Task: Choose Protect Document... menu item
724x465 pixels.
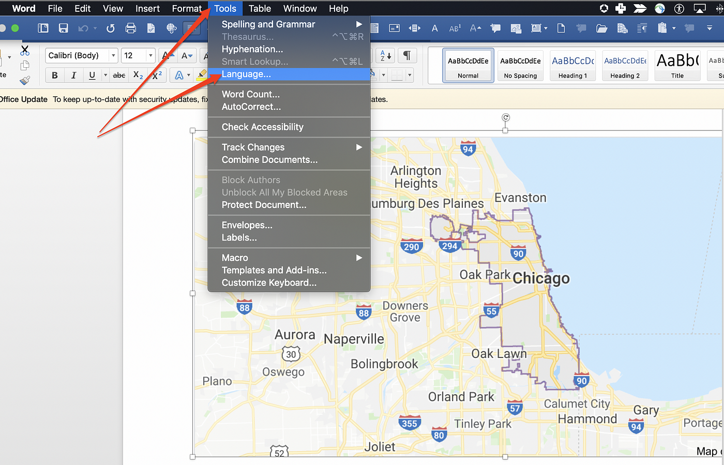Action: tap(289, 205)
